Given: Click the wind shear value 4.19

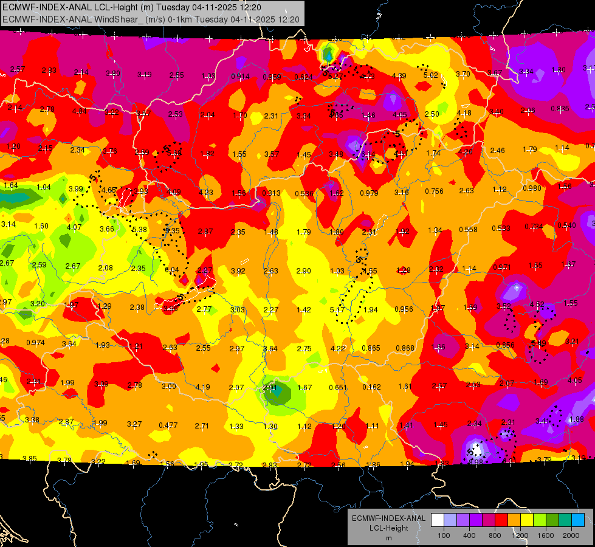Looking at the screenshot, I should [202, 387].
